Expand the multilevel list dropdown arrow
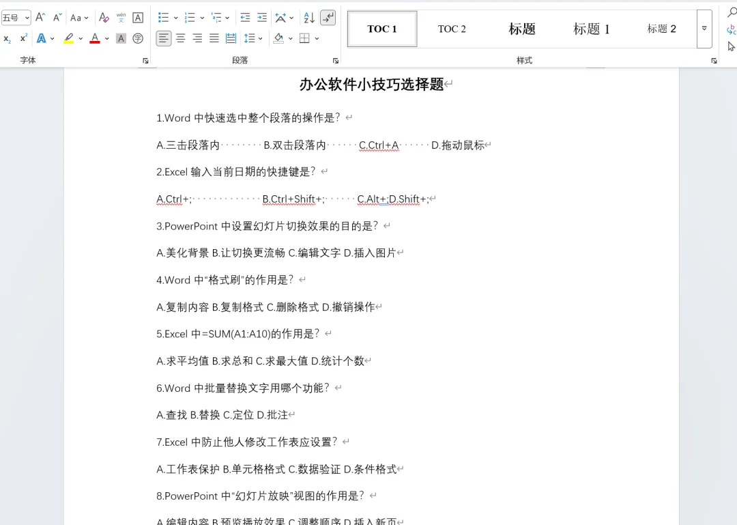The width and height of the screenshot is (737, 525). [x=227, y=18]
